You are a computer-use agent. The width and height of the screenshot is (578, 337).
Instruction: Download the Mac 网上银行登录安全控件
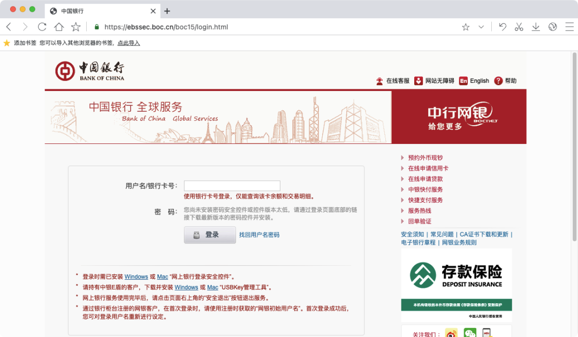(x=163, y=277)
